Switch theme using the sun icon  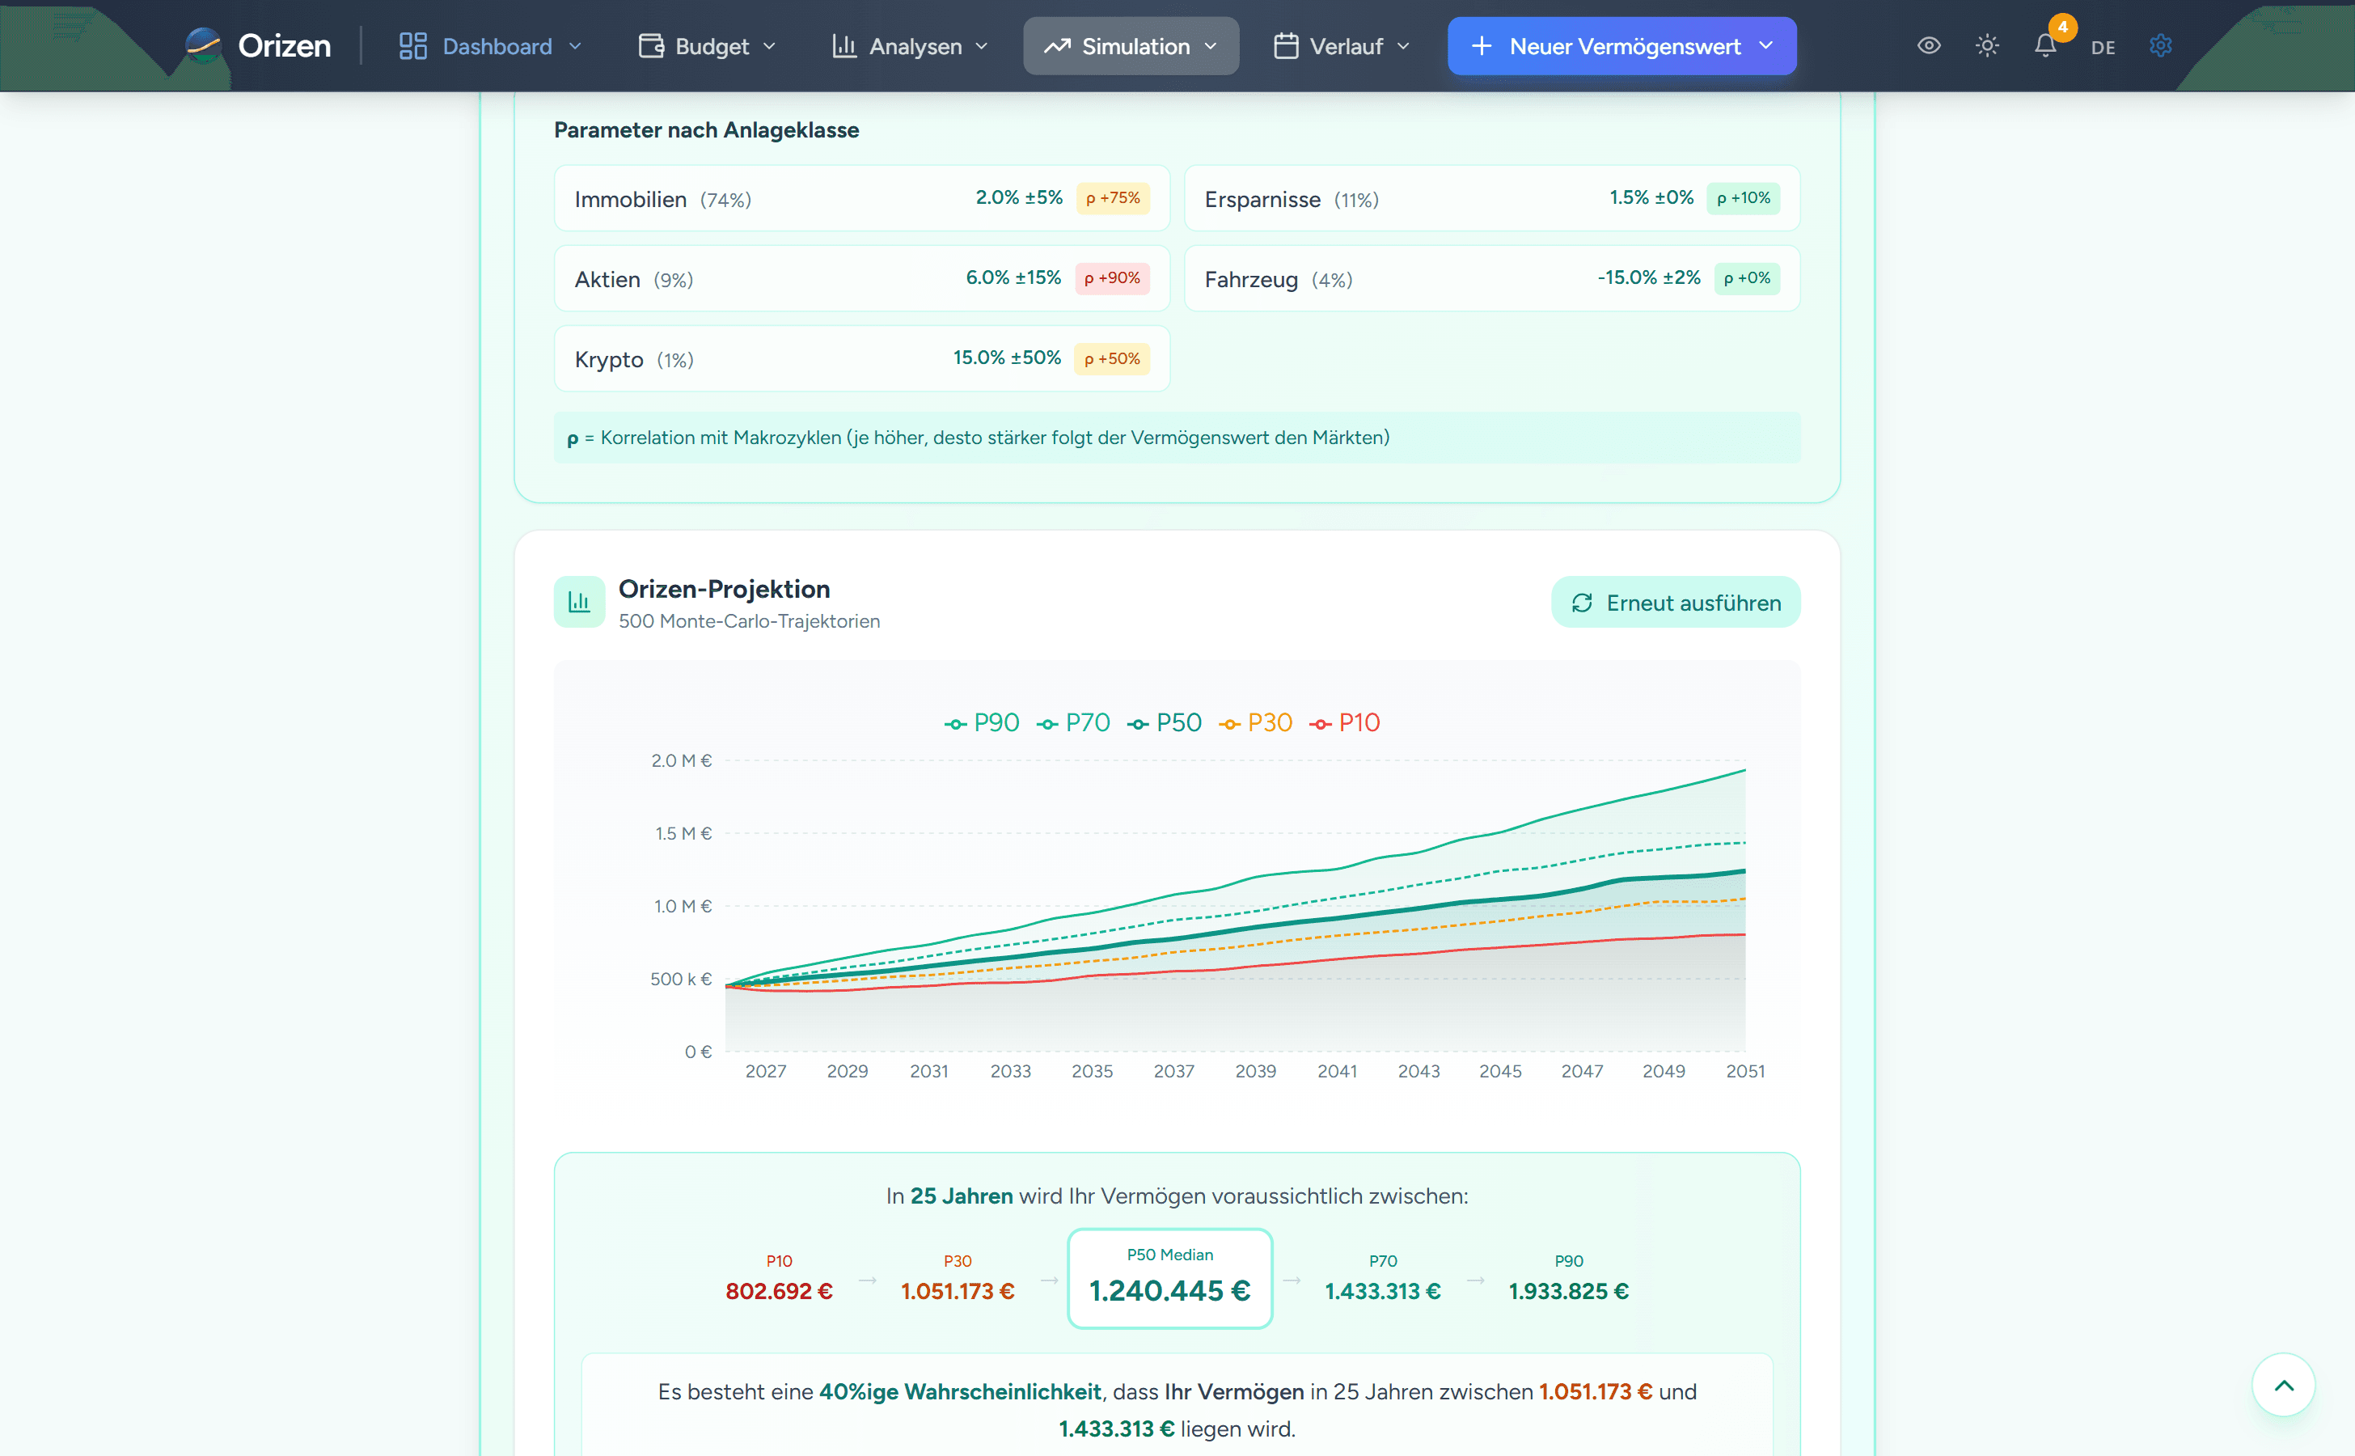coord(1987,45)
